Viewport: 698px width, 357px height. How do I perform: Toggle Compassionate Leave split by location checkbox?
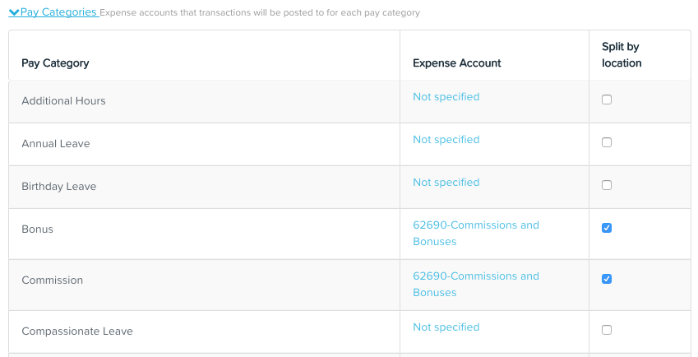point(606,329)
